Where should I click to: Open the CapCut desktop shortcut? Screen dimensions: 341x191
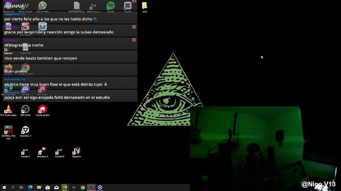[128, 7]
